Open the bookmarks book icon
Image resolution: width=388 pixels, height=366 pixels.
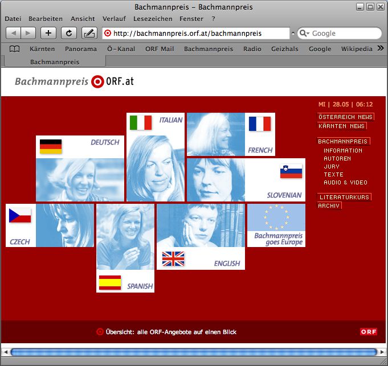tap(14, 49)
